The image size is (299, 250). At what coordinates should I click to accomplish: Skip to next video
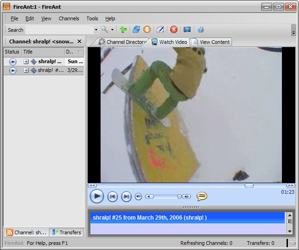126,196
